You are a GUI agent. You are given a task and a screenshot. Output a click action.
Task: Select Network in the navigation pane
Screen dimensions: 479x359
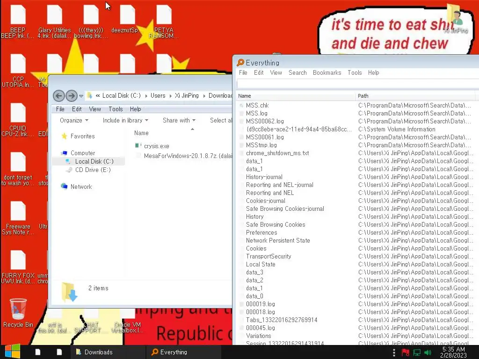(x=81, y=187)
